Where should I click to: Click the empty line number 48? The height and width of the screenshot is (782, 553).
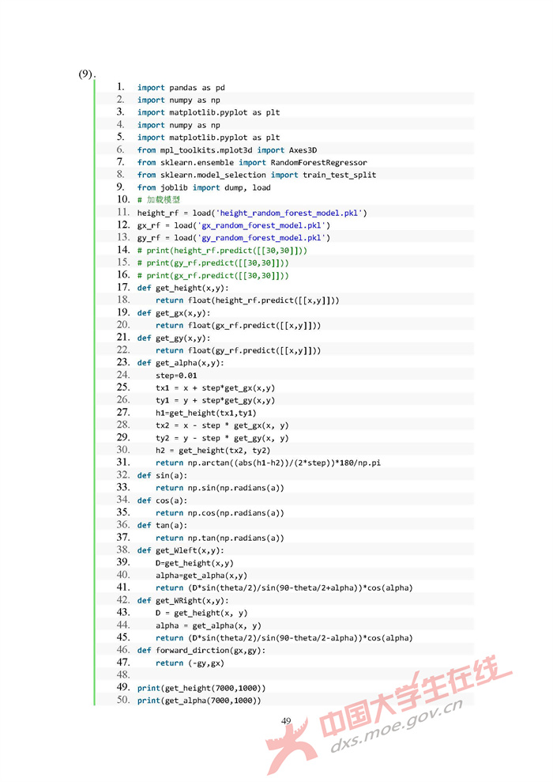122,675
